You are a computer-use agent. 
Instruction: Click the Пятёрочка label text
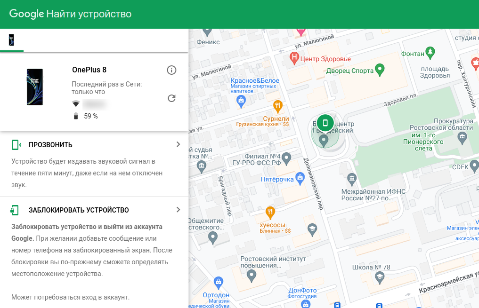[277, 179]
